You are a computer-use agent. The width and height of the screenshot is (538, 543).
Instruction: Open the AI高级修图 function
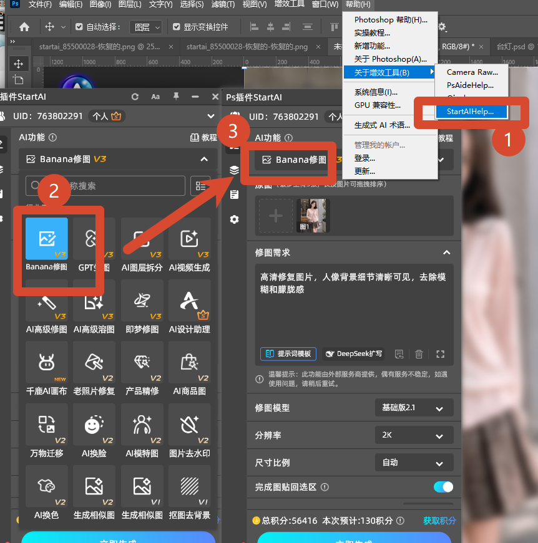(x=46, y=307)
